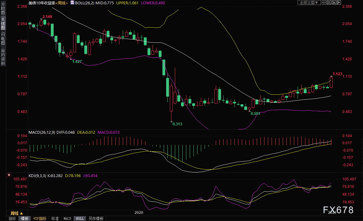Click the MACD:0.072 value label

pyautogui.click(x=108, y=132)
